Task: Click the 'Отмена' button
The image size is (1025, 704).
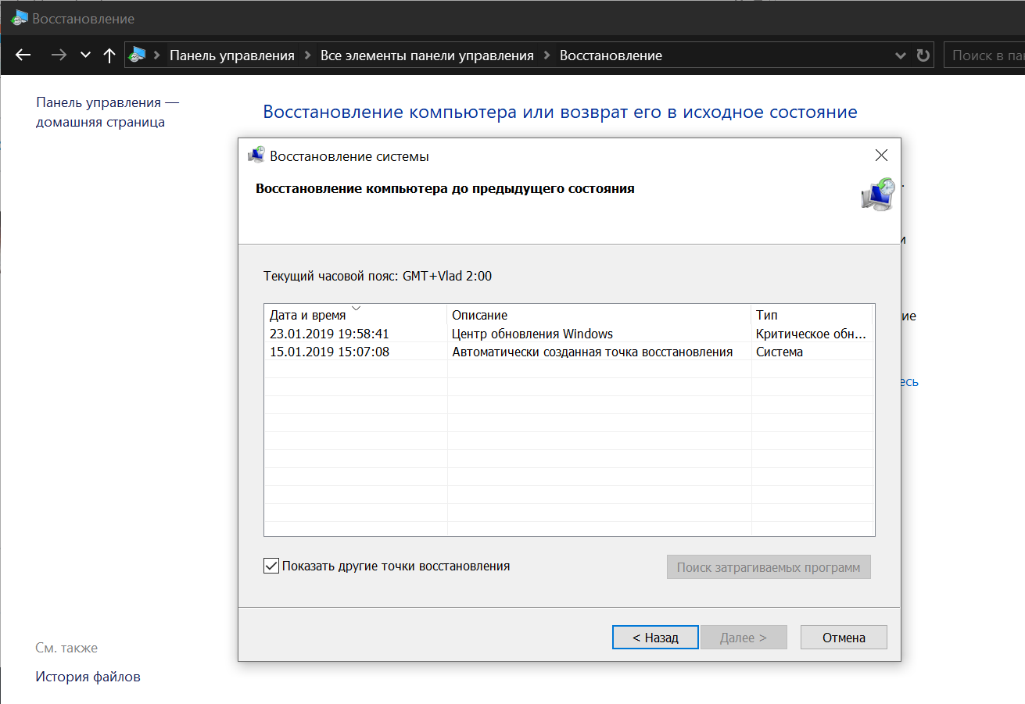Action: 844,638
